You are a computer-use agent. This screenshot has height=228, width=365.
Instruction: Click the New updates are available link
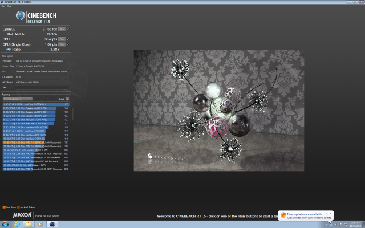(305, 214)
